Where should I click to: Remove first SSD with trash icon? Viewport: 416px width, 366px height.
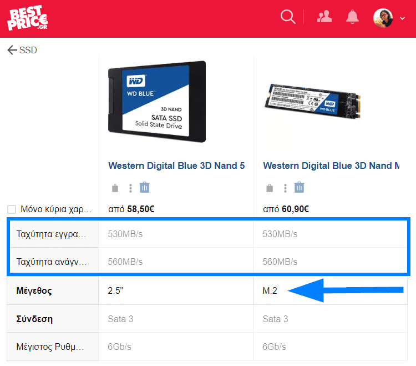coord(145,187)
